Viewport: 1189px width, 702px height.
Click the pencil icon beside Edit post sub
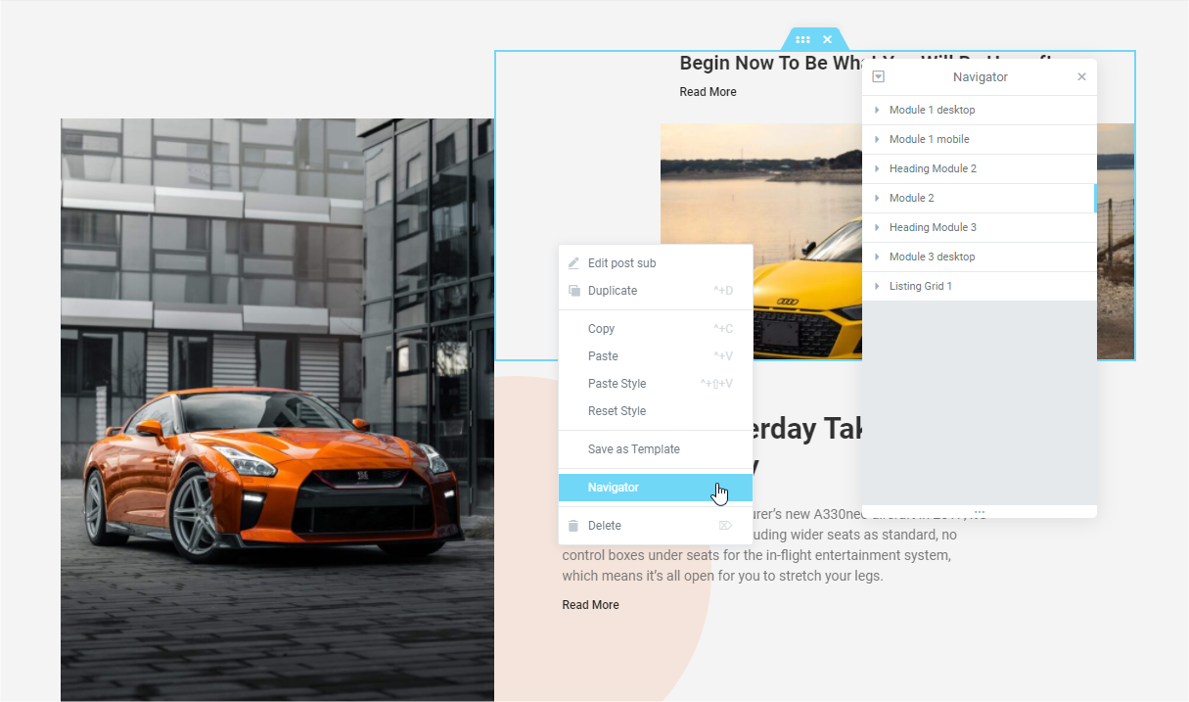[x=573, y=263]
